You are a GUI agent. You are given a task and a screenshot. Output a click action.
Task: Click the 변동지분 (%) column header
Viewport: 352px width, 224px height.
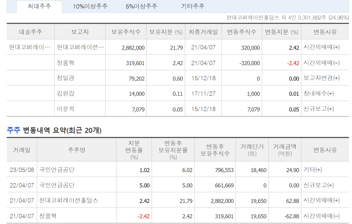[282, 32]
